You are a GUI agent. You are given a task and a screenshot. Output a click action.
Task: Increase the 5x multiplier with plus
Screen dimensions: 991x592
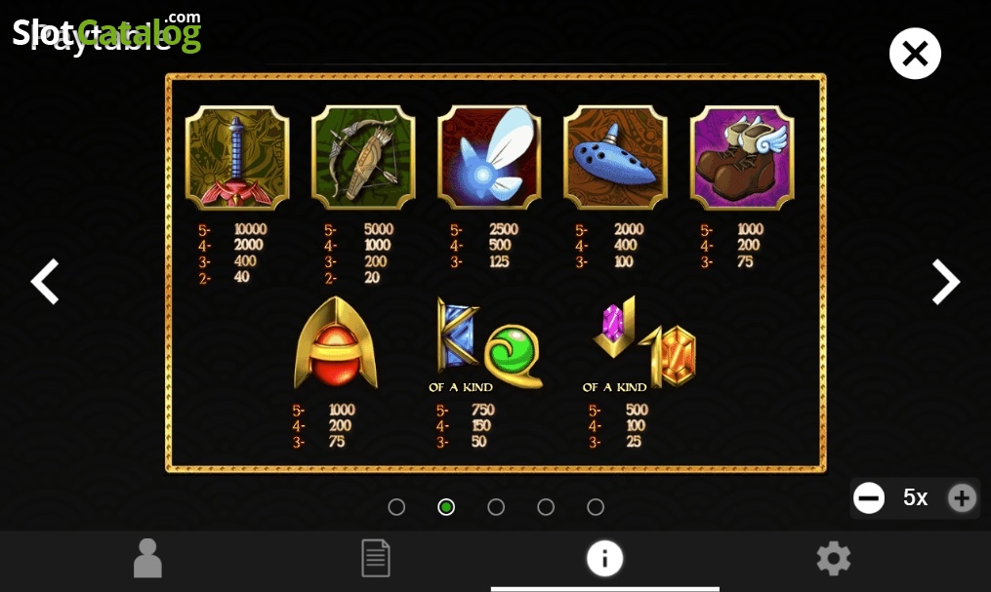(962, 498)
